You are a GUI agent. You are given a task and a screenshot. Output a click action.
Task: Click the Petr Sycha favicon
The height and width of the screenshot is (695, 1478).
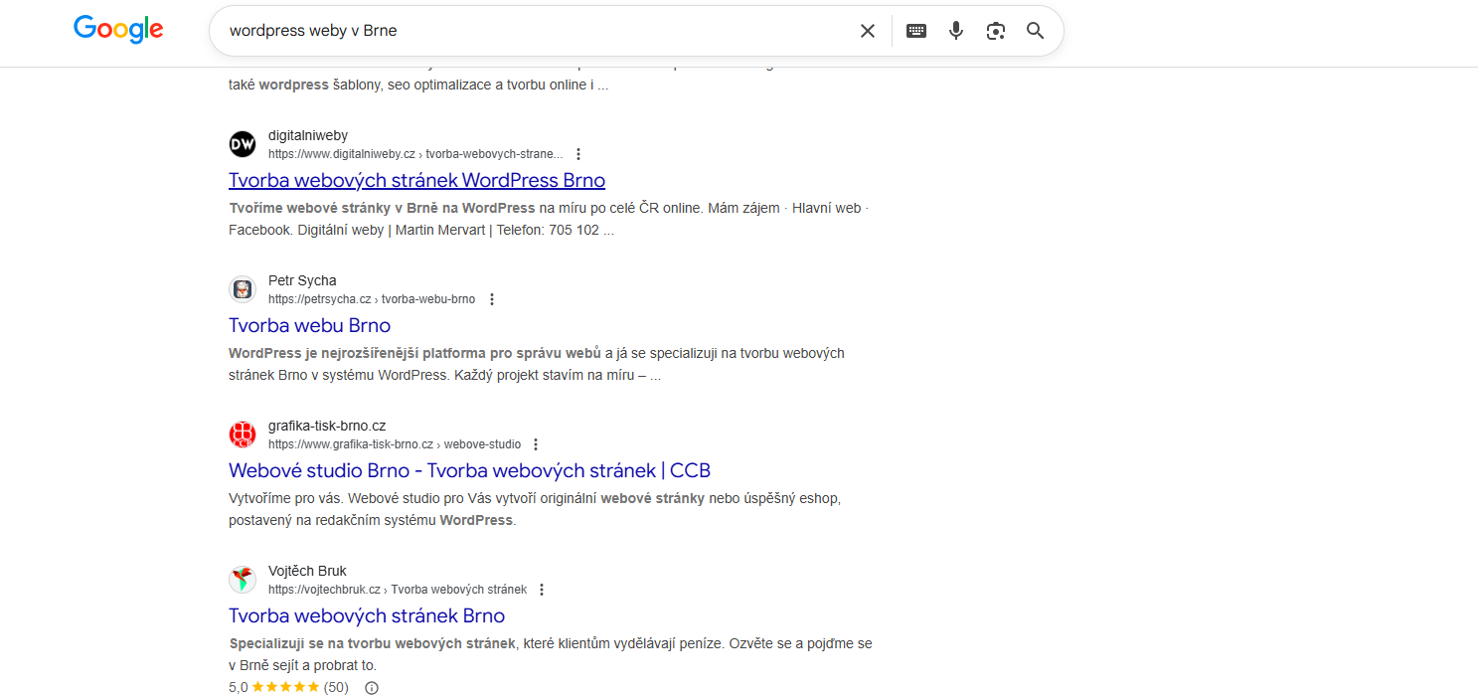[243, 289]
